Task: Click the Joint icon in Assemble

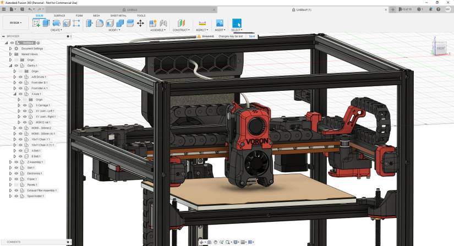Action: (x=163, y=23)
